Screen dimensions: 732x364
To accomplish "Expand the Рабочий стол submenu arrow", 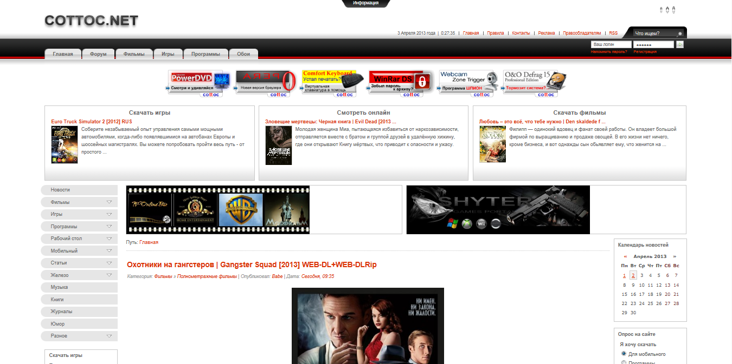I will (110, 239).
